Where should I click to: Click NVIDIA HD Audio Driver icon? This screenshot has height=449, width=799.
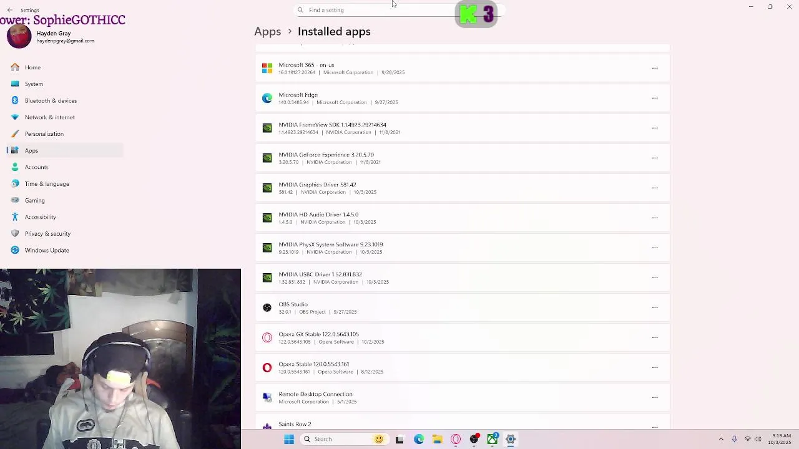click(x=267, y=218)
